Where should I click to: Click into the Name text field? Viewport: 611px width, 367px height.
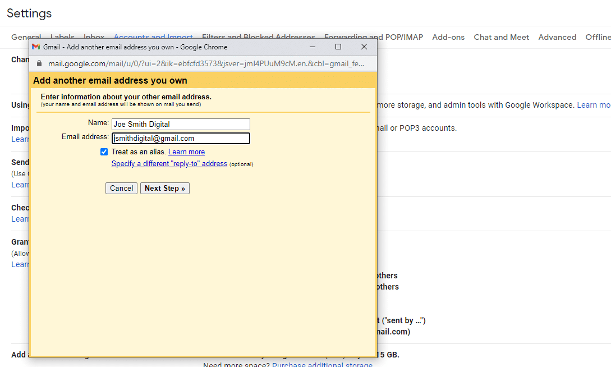point(181,125)
